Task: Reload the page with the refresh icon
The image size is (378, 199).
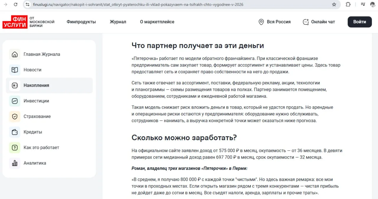Action: [x=16, y=4]
